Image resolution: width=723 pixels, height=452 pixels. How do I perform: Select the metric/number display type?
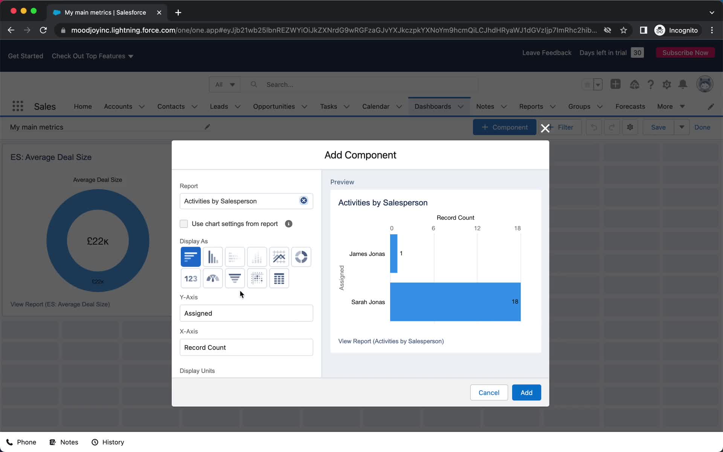[190, 278]
